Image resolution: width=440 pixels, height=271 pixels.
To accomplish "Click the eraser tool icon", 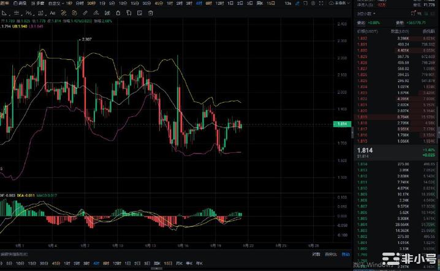I will click(x=96, y=13).
